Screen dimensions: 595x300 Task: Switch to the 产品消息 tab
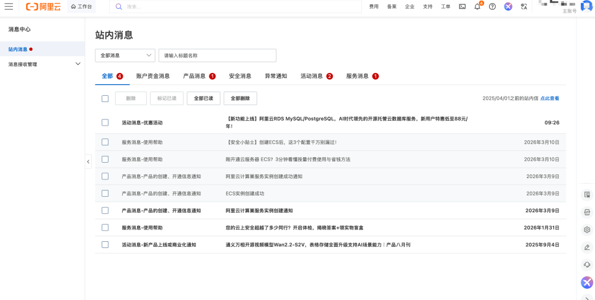pos(194,76)
